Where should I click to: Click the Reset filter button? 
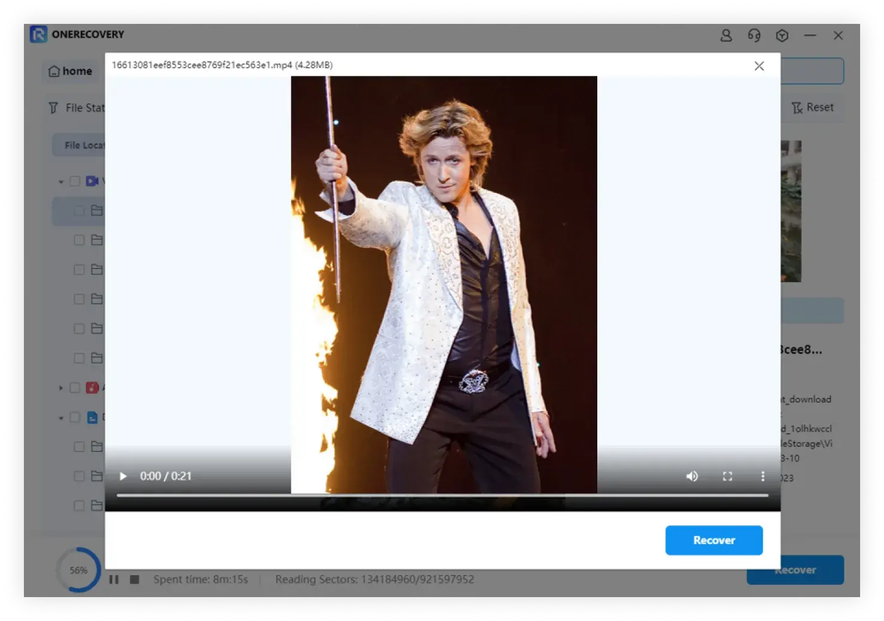click(812, 107)
